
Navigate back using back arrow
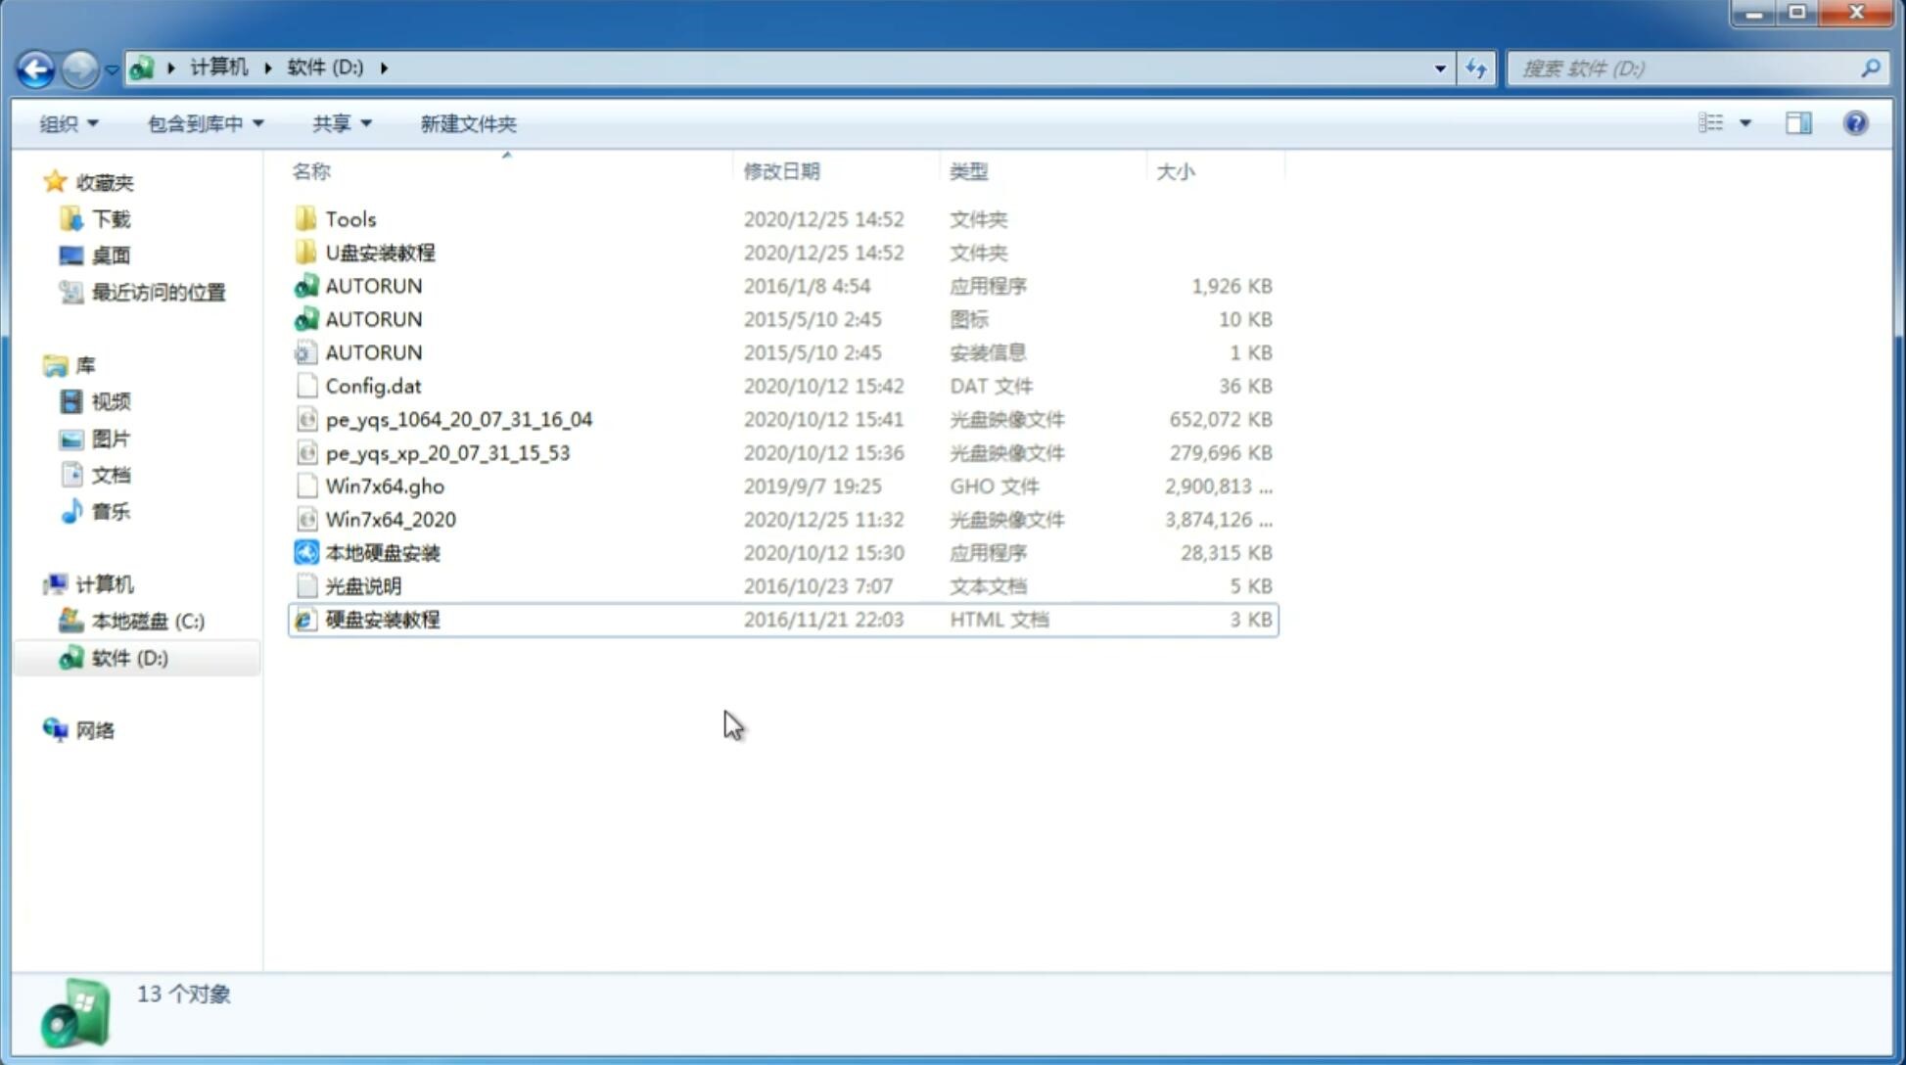[x=35, y=67]
